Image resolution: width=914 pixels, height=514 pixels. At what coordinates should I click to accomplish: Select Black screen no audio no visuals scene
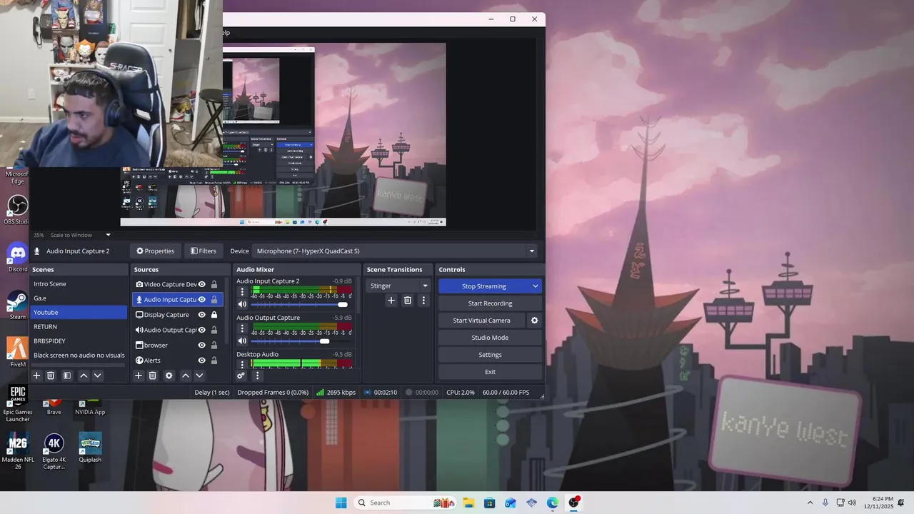pyautogui.click(x=79, y=356)
